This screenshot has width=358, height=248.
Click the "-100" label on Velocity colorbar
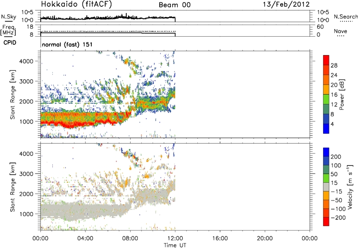pos(338,209)
